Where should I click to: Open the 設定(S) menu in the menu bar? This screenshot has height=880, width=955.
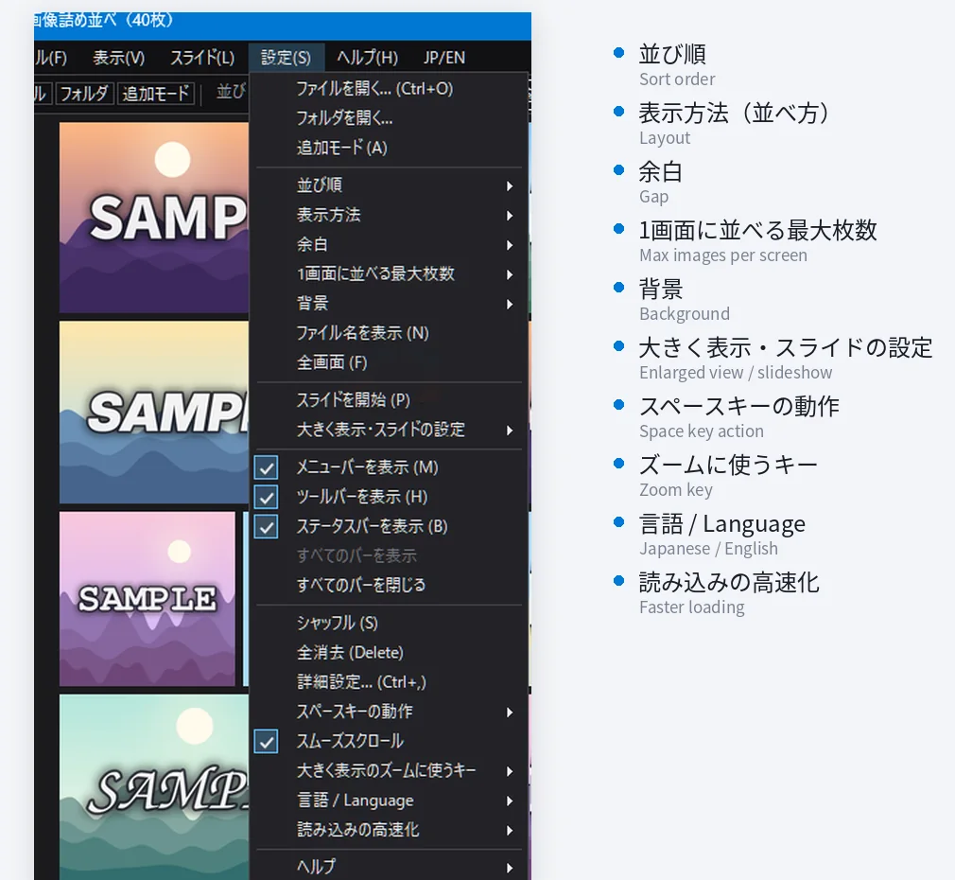coord(286,58)
